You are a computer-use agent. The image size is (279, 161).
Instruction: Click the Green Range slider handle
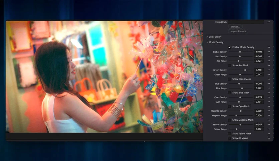[x=240, y=75]
